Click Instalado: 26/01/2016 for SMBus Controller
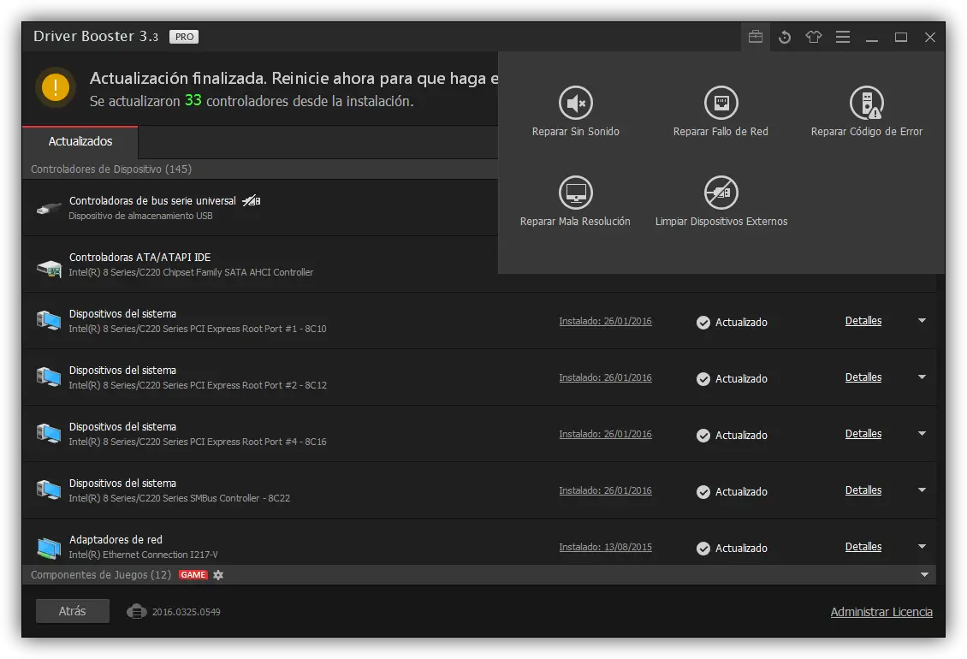Image resolution: width=967 pixels, height=659 pixels. [605, 490]
